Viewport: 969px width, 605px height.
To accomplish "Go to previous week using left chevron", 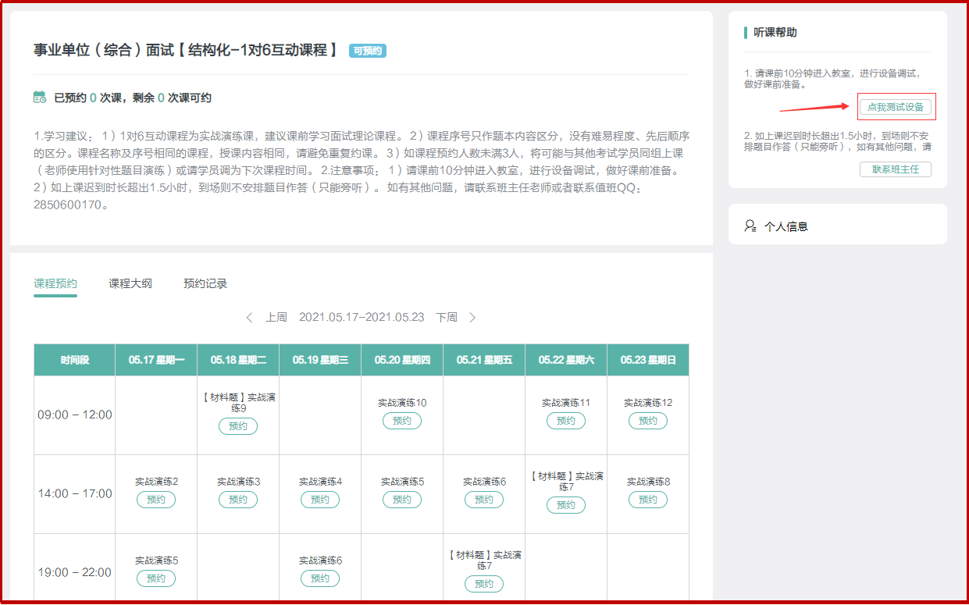I will click(x=250, y=317).
